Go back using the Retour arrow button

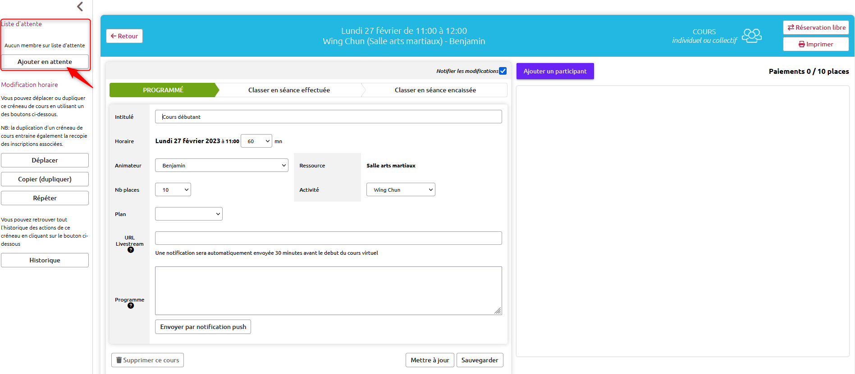coord(124,36)
